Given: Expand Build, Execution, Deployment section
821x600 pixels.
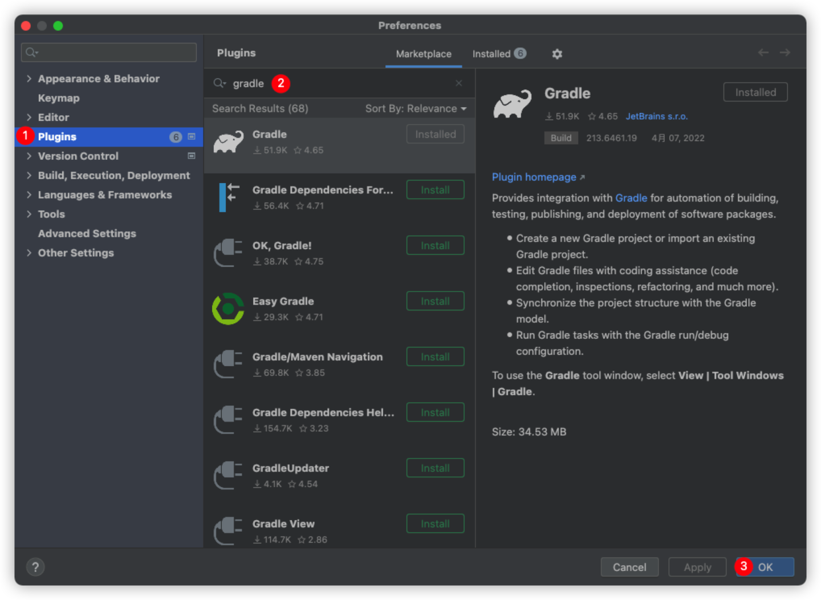Looking at the screenshot, I should pos(29,175).
